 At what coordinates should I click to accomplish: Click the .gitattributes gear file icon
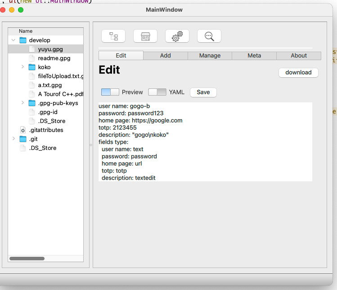[23, 130]
